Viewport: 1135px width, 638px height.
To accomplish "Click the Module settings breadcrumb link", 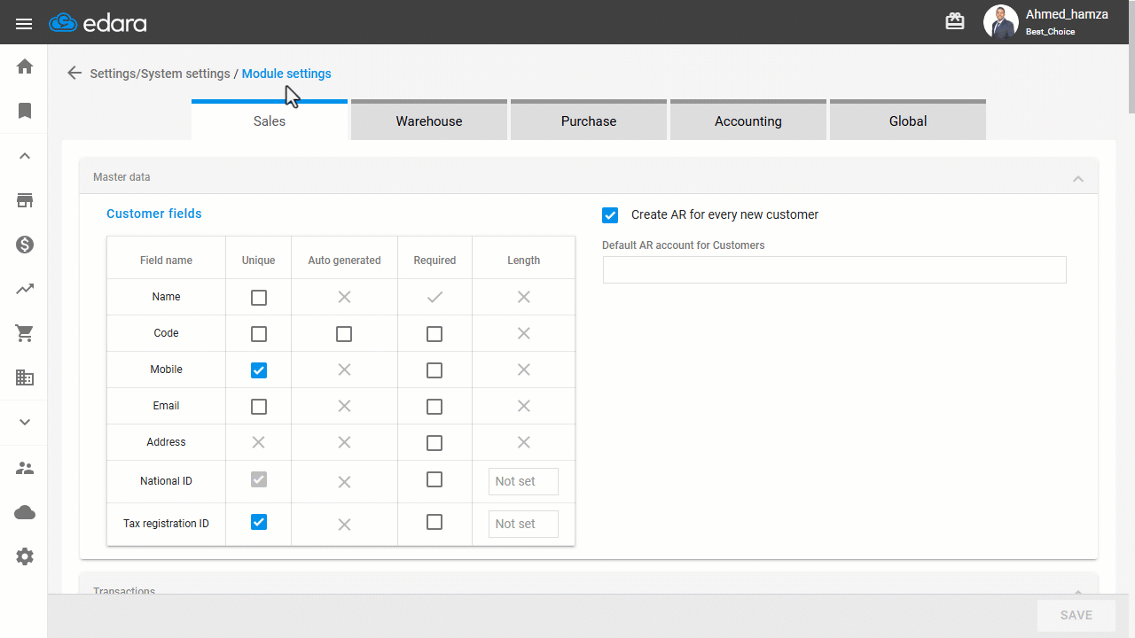I will point(286,74).
